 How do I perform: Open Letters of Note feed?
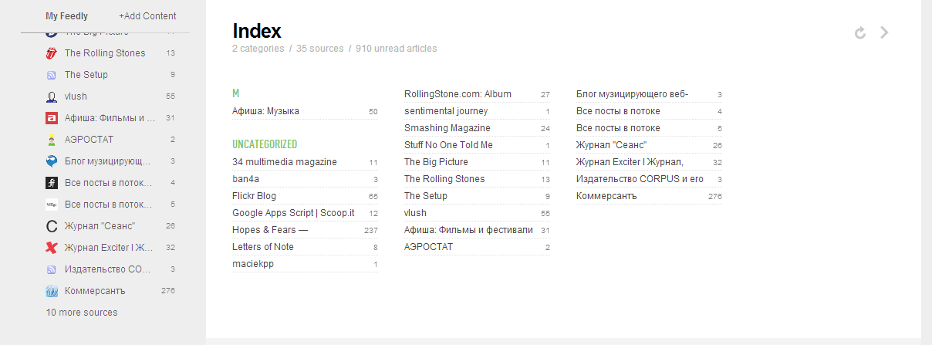pyautogui.click(x=263, y=247)
